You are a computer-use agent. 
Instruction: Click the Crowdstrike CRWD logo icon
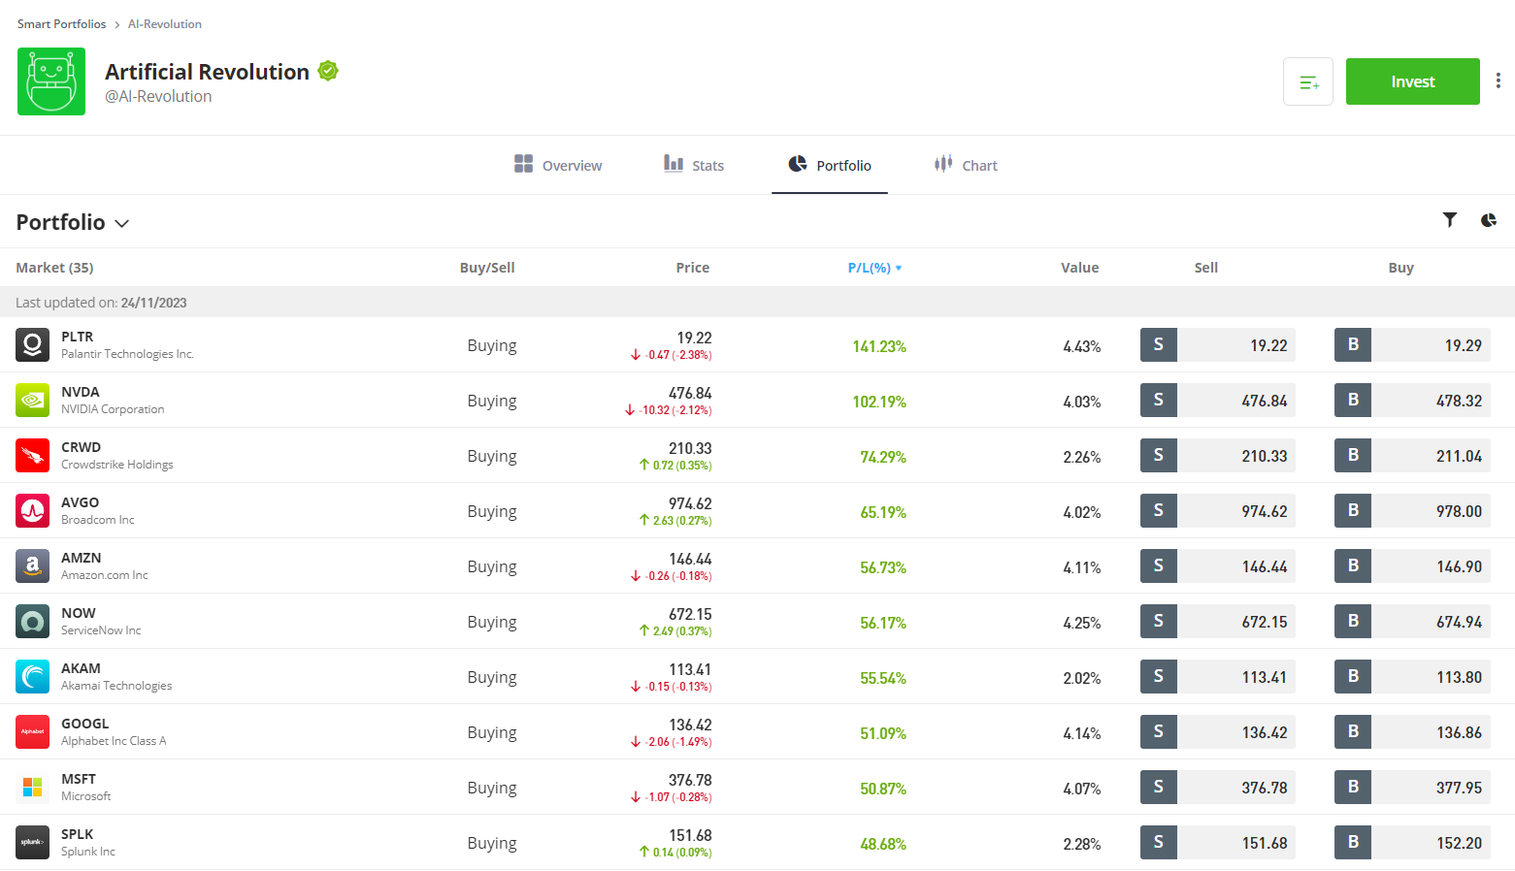coord(32,456)
